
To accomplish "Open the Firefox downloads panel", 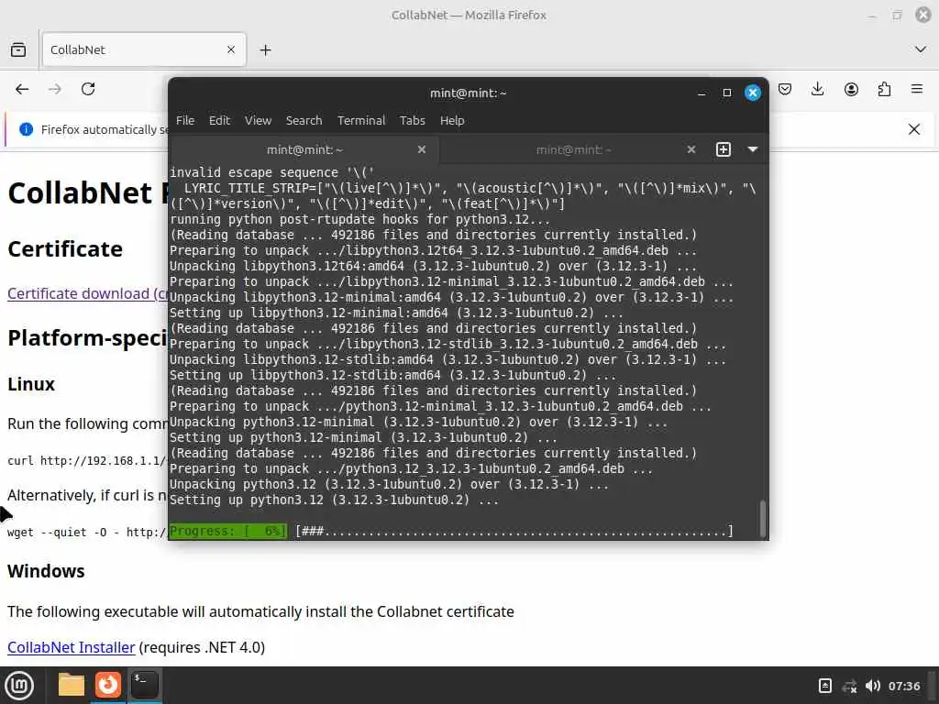I will tap(817, 89).
